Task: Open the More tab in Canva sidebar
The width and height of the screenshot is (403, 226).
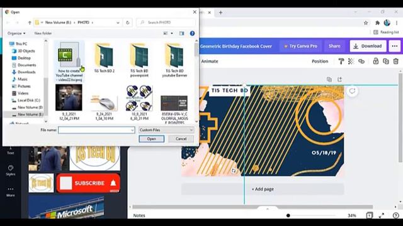Action: [11, 191]
